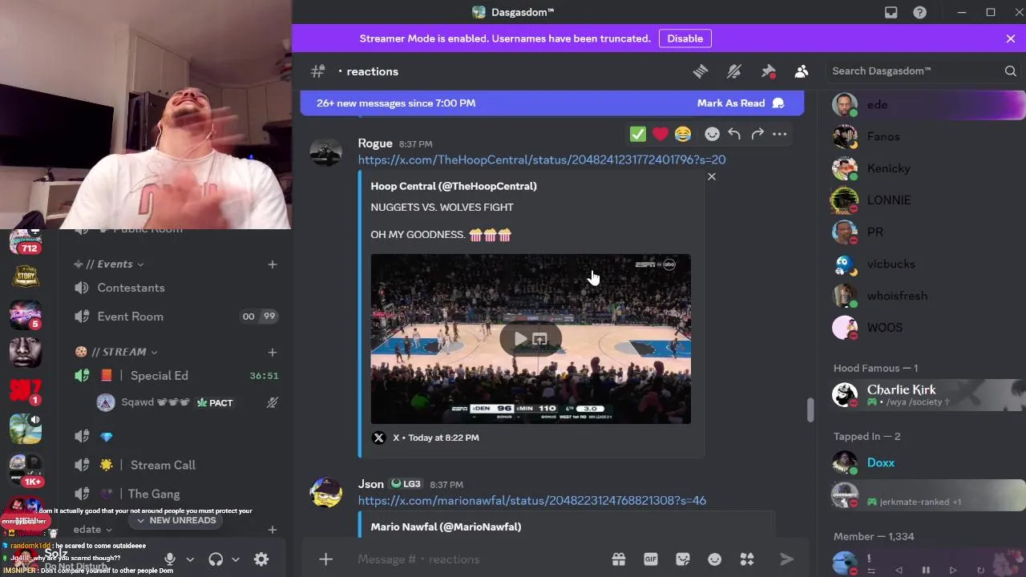Collapse the edate category
Image resolution: width=1026 pixels, height=577 pixels.
coord(93,530)
